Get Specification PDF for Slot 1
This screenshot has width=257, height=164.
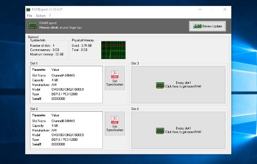pos(115,78)
